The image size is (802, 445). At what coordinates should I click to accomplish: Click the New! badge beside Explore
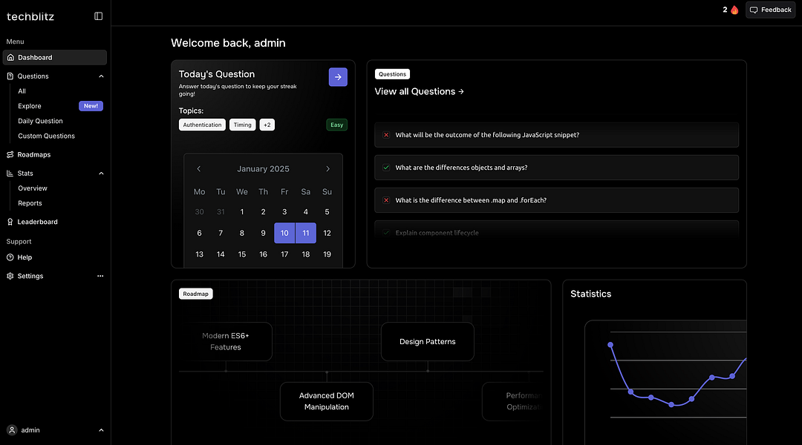tap(91, 106)
